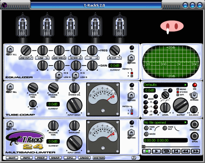Select the HI shelf band label
205x163 pixels.
tap(92, 58)
